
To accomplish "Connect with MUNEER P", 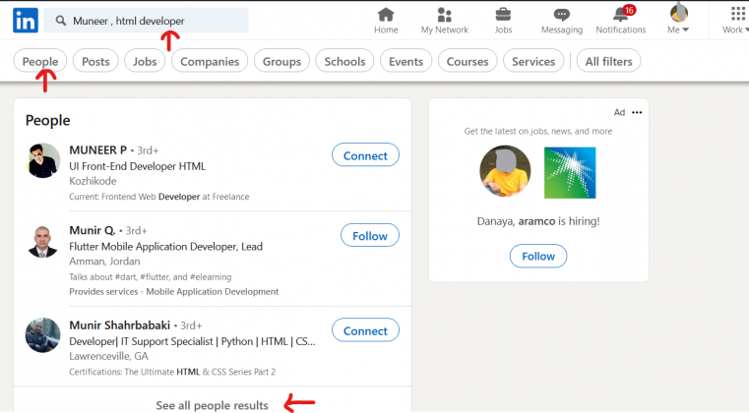I will coord(365,155).
